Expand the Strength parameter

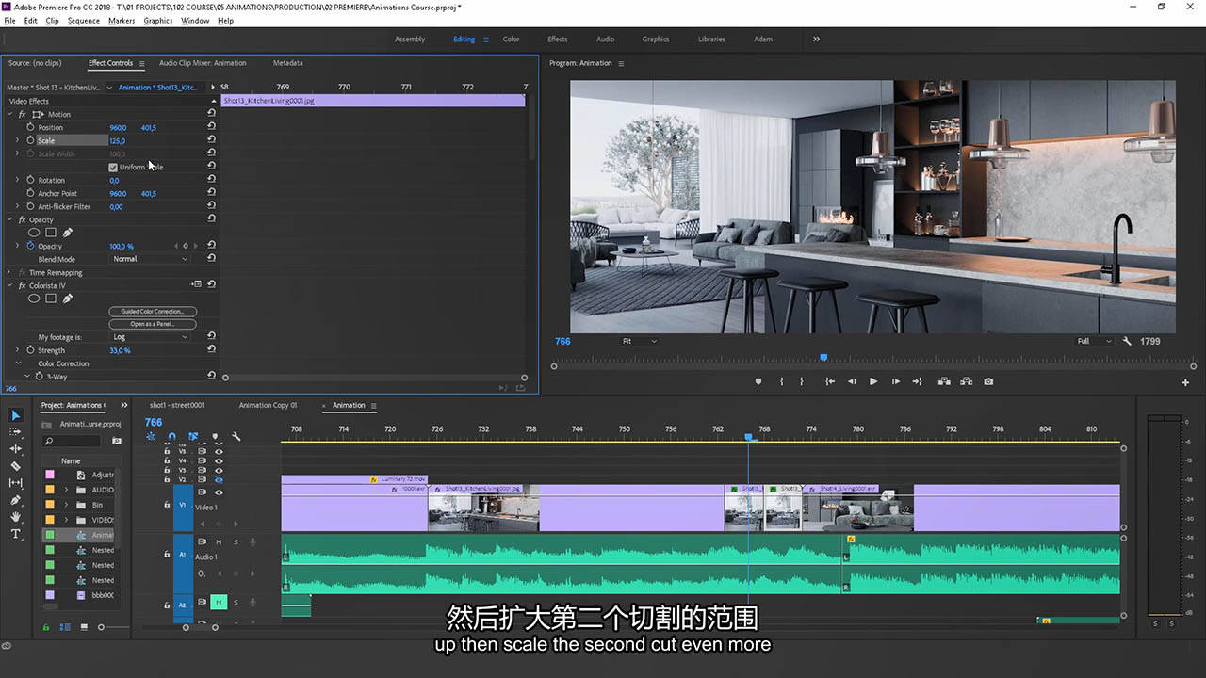pyautogui.click(x=17, y=350)
